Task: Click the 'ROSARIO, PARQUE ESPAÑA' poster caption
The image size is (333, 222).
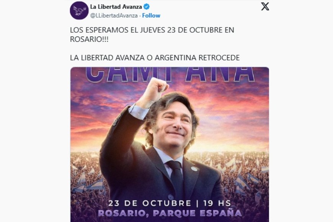Action: point(170,213)
